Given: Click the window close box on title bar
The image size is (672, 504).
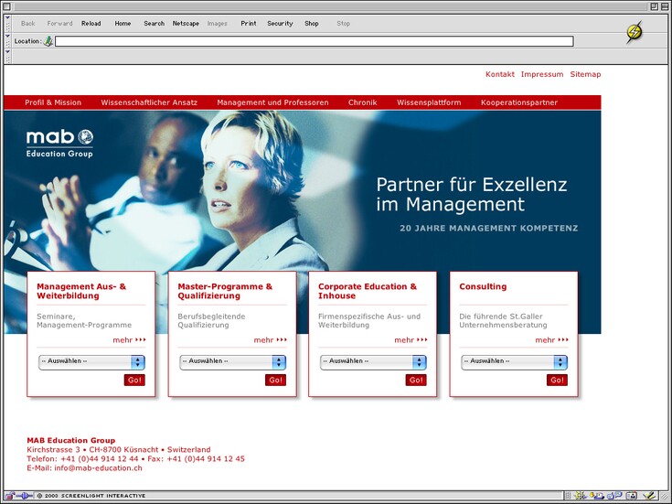Looking at the screenshot, I should 7,6.
